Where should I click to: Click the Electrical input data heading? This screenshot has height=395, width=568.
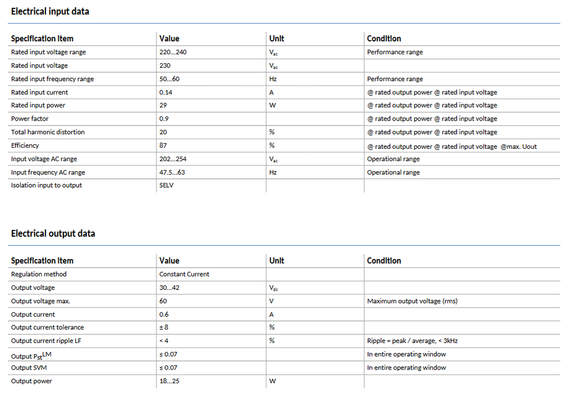click(x=50, y=11)
